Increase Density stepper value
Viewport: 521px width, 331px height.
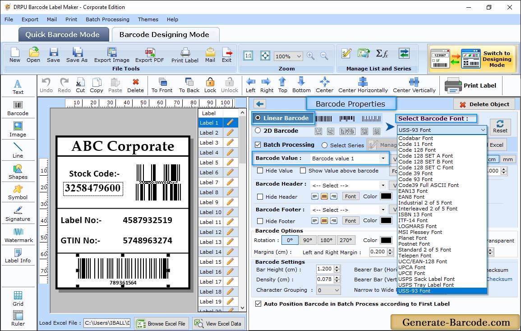tap(337, 277)
